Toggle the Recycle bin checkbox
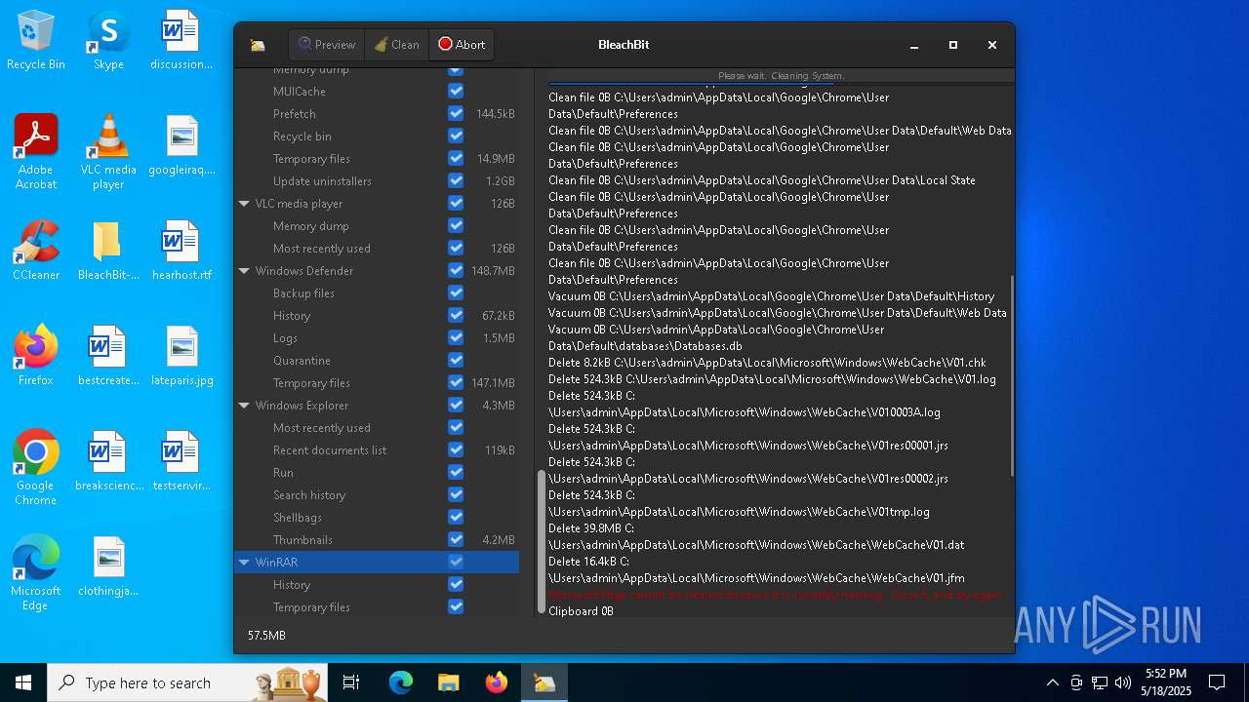This screenshot has height=702, width=1249. pos(456,136)
